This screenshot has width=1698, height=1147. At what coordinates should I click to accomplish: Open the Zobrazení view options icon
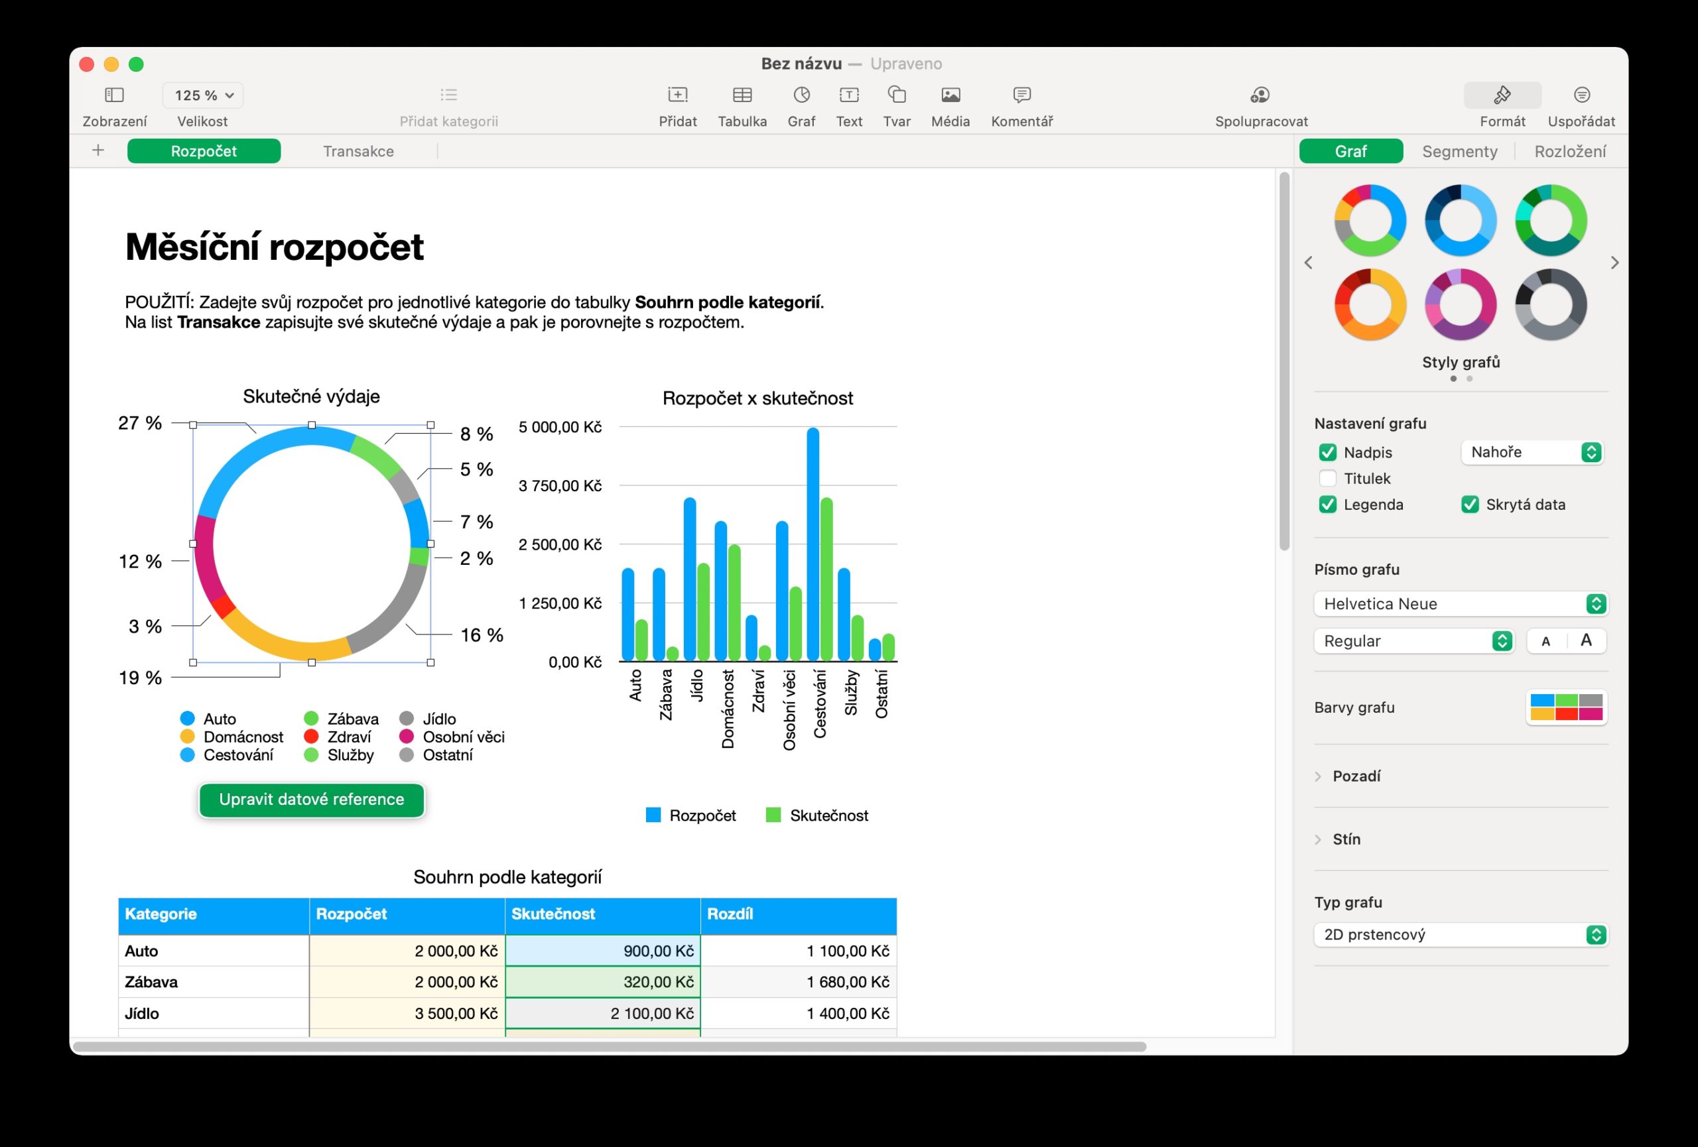pyautogui.click(x=114, y=95)
